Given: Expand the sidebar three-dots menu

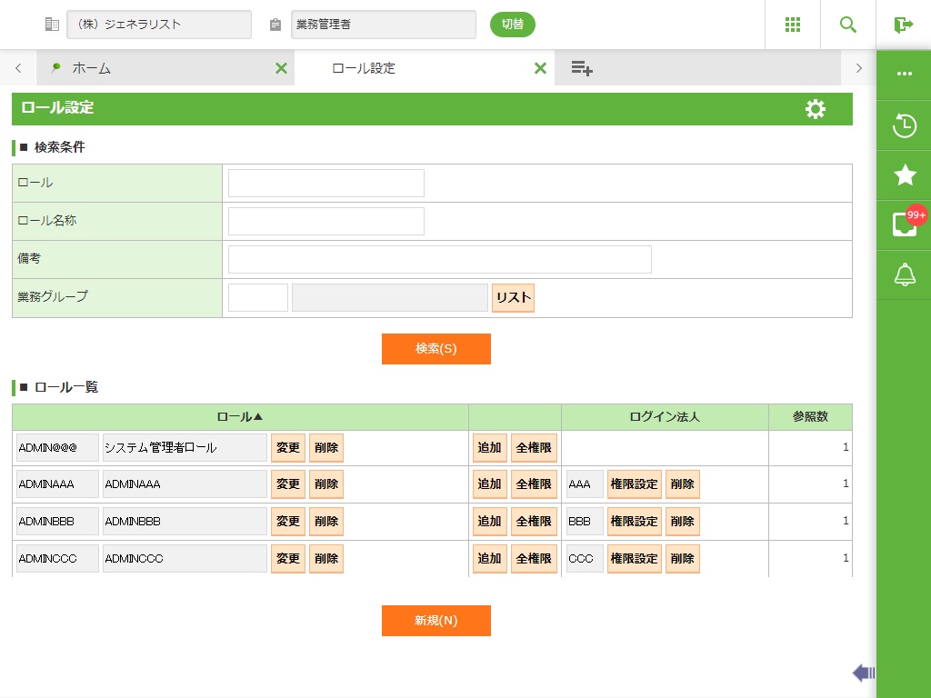Looking at the screenshot, I should (x=904, y=75).
